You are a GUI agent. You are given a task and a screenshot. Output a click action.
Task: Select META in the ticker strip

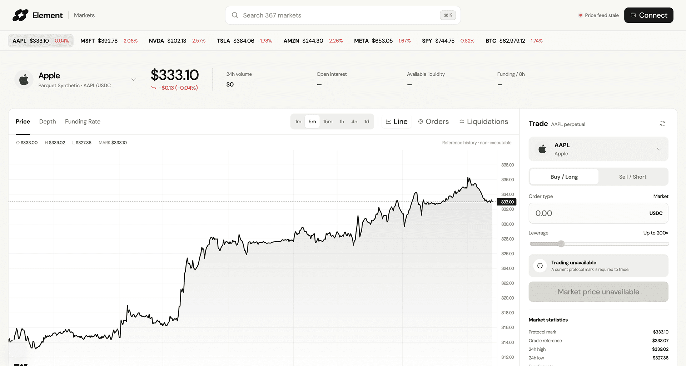382,41
